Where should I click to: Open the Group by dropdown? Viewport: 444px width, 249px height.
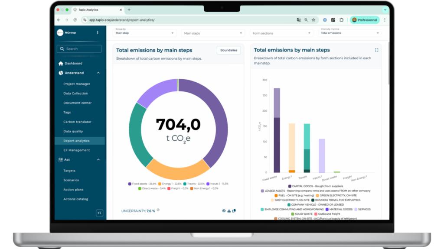coord(145,33)
